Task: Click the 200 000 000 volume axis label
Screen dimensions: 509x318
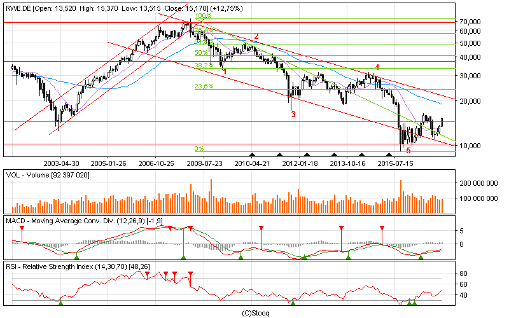Action: point(478,183)
